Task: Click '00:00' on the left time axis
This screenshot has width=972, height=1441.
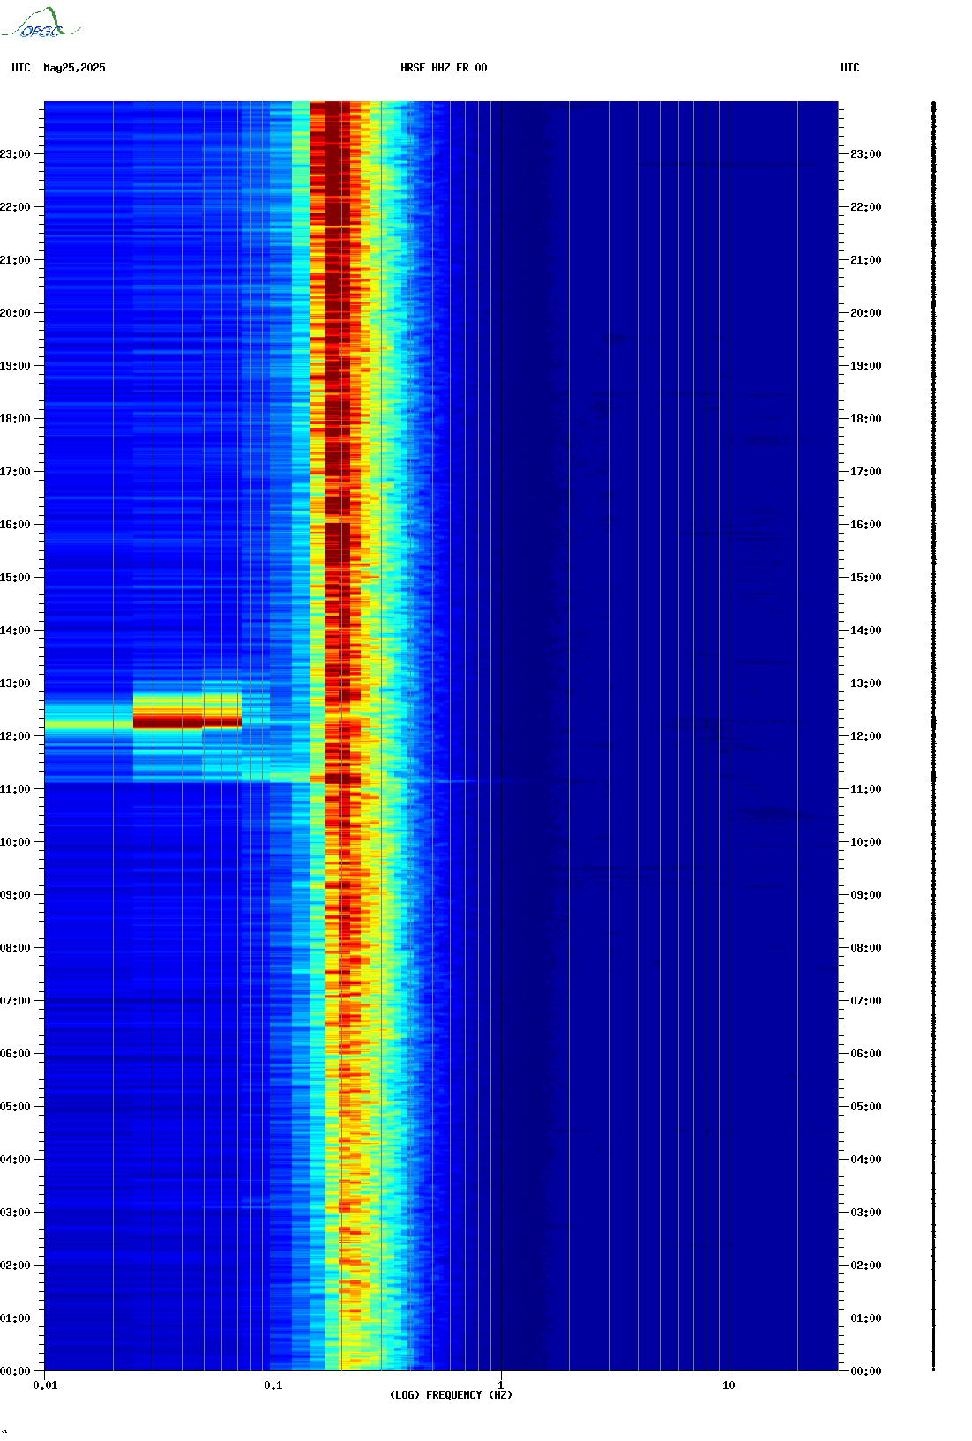Action: (x=15, y=1371)
